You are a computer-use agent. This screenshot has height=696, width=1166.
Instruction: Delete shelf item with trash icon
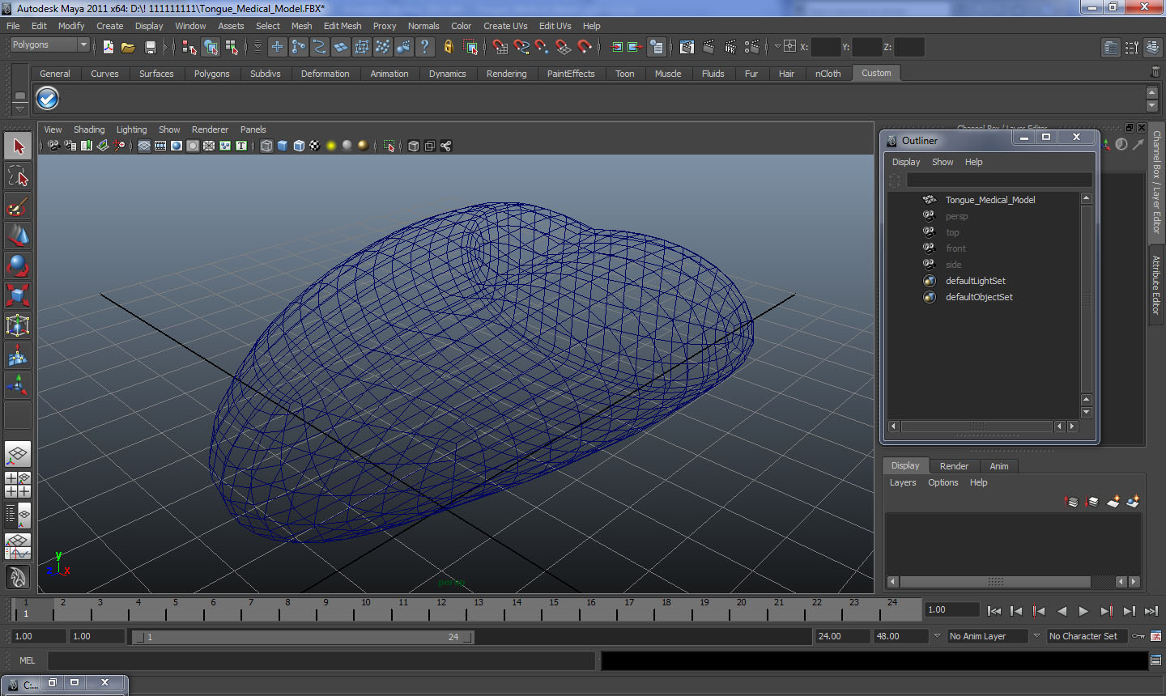pyautogui.click(x=1155, y=72)
